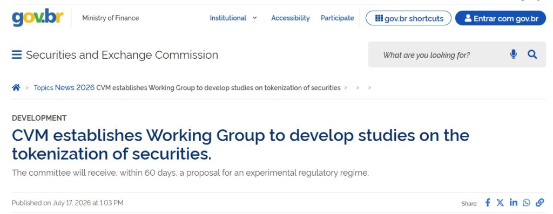Screen dimensions: 553x214
Task: Share the article on X
Action: (x=500, y=202)
